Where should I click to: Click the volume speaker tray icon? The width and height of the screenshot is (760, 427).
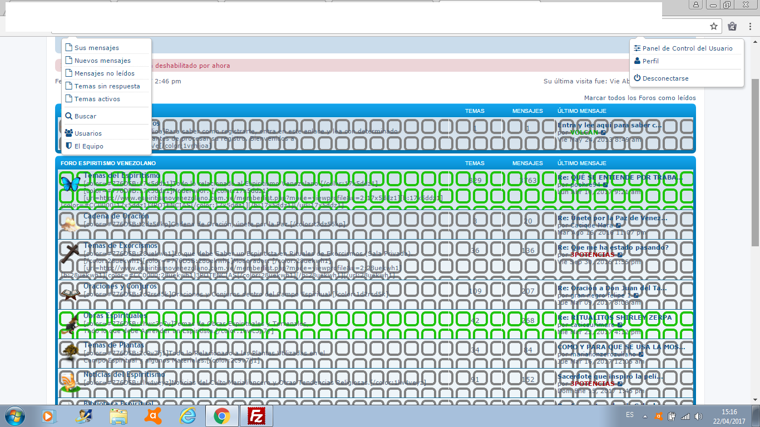point(698,416)
